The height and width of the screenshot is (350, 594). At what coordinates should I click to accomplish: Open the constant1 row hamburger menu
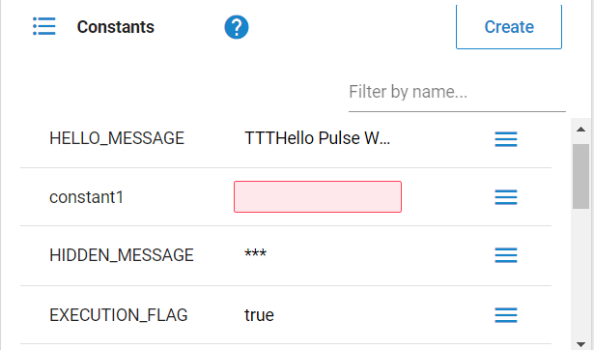click(x=506, y=197)
